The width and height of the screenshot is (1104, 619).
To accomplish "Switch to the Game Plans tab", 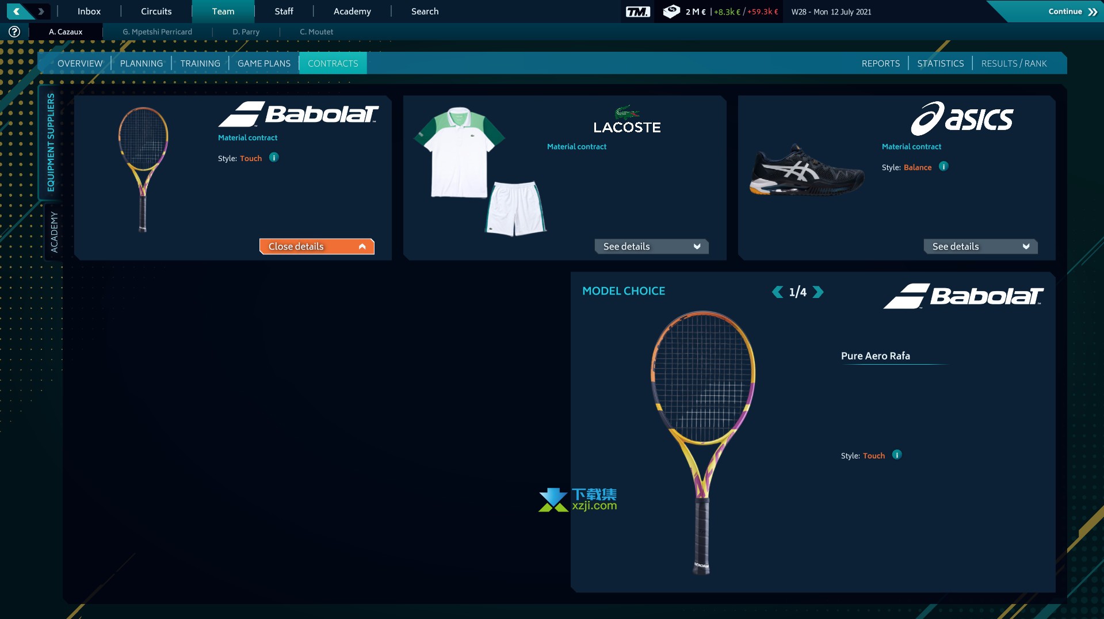I will [264, 63].
